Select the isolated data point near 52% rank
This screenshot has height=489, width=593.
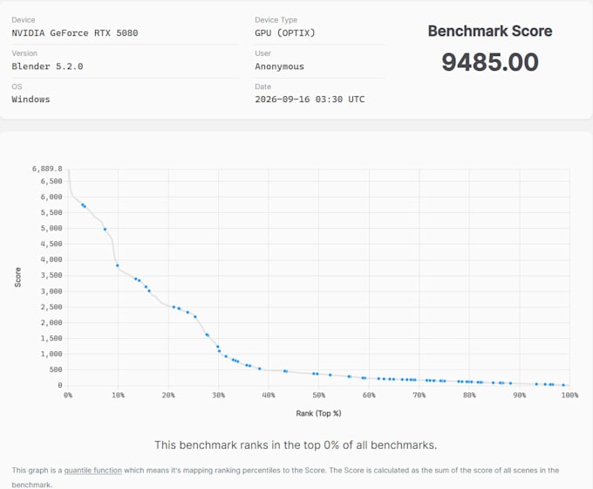(331, 375)
